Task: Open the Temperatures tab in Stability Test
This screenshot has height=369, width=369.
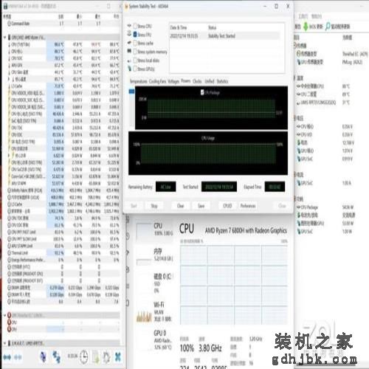Action: coord(139,81)
